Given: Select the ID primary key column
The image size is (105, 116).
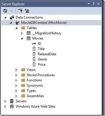Looking at the screenshot, I should click(x=39, y=44).
